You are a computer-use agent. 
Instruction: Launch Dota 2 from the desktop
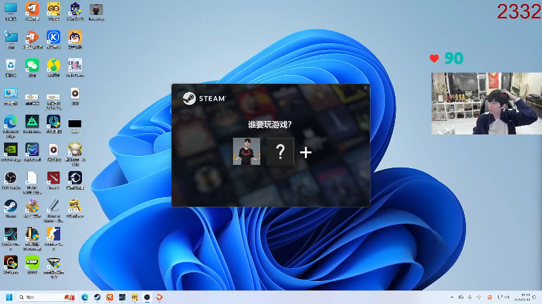(54, 180)
